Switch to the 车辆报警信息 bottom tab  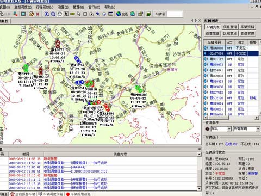pyautogui.click(x=79, y=194)
